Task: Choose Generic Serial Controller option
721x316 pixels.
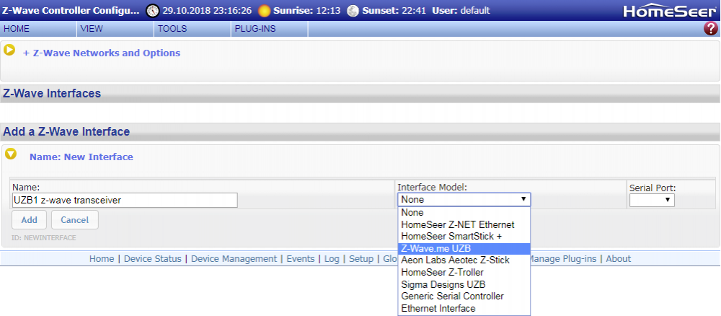Action: 464,297
